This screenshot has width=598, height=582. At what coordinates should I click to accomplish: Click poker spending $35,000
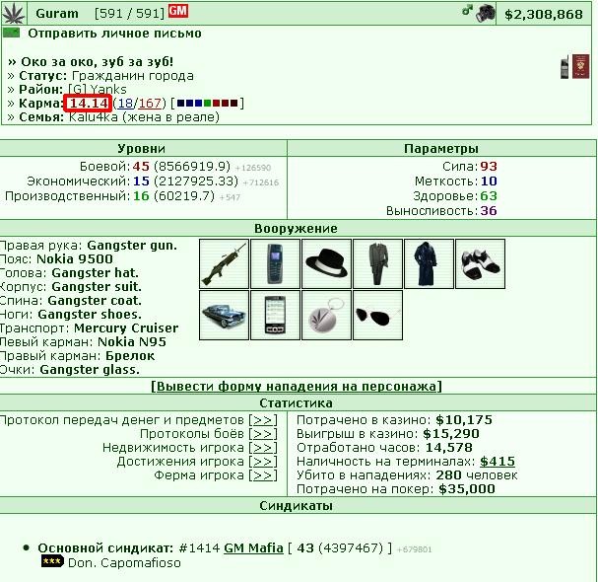pos(467,489)
